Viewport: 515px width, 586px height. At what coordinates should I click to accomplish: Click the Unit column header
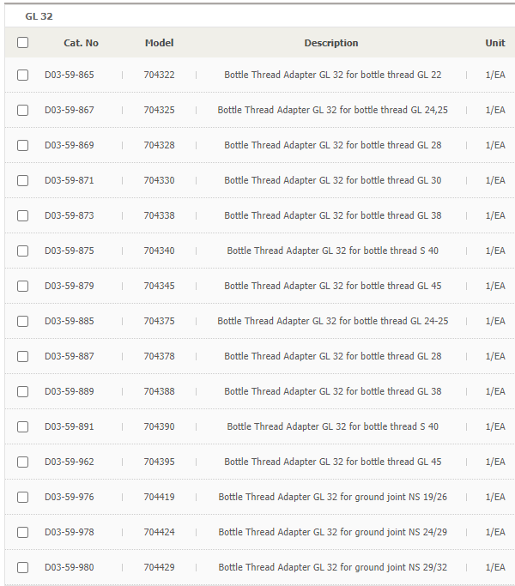pyautogui.click(x=495, y=43)
